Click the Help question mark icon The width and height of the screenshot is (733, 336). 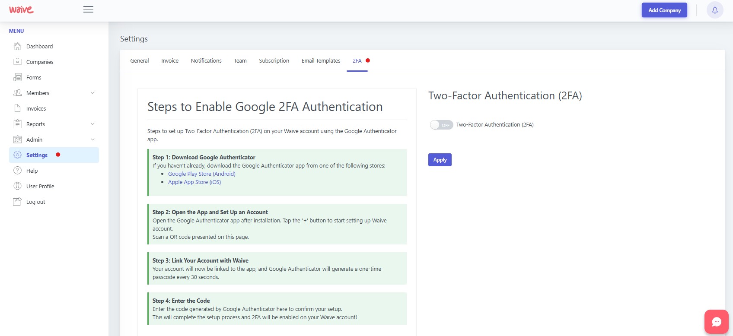tap(17, 171)
